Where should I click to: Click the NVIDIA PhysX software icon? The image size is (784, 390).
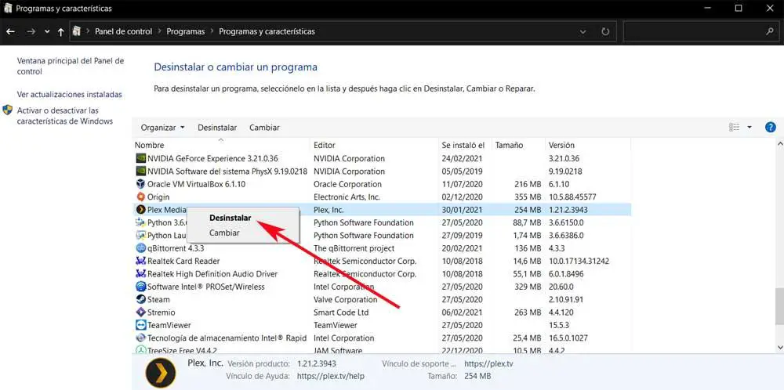(140, 172)
